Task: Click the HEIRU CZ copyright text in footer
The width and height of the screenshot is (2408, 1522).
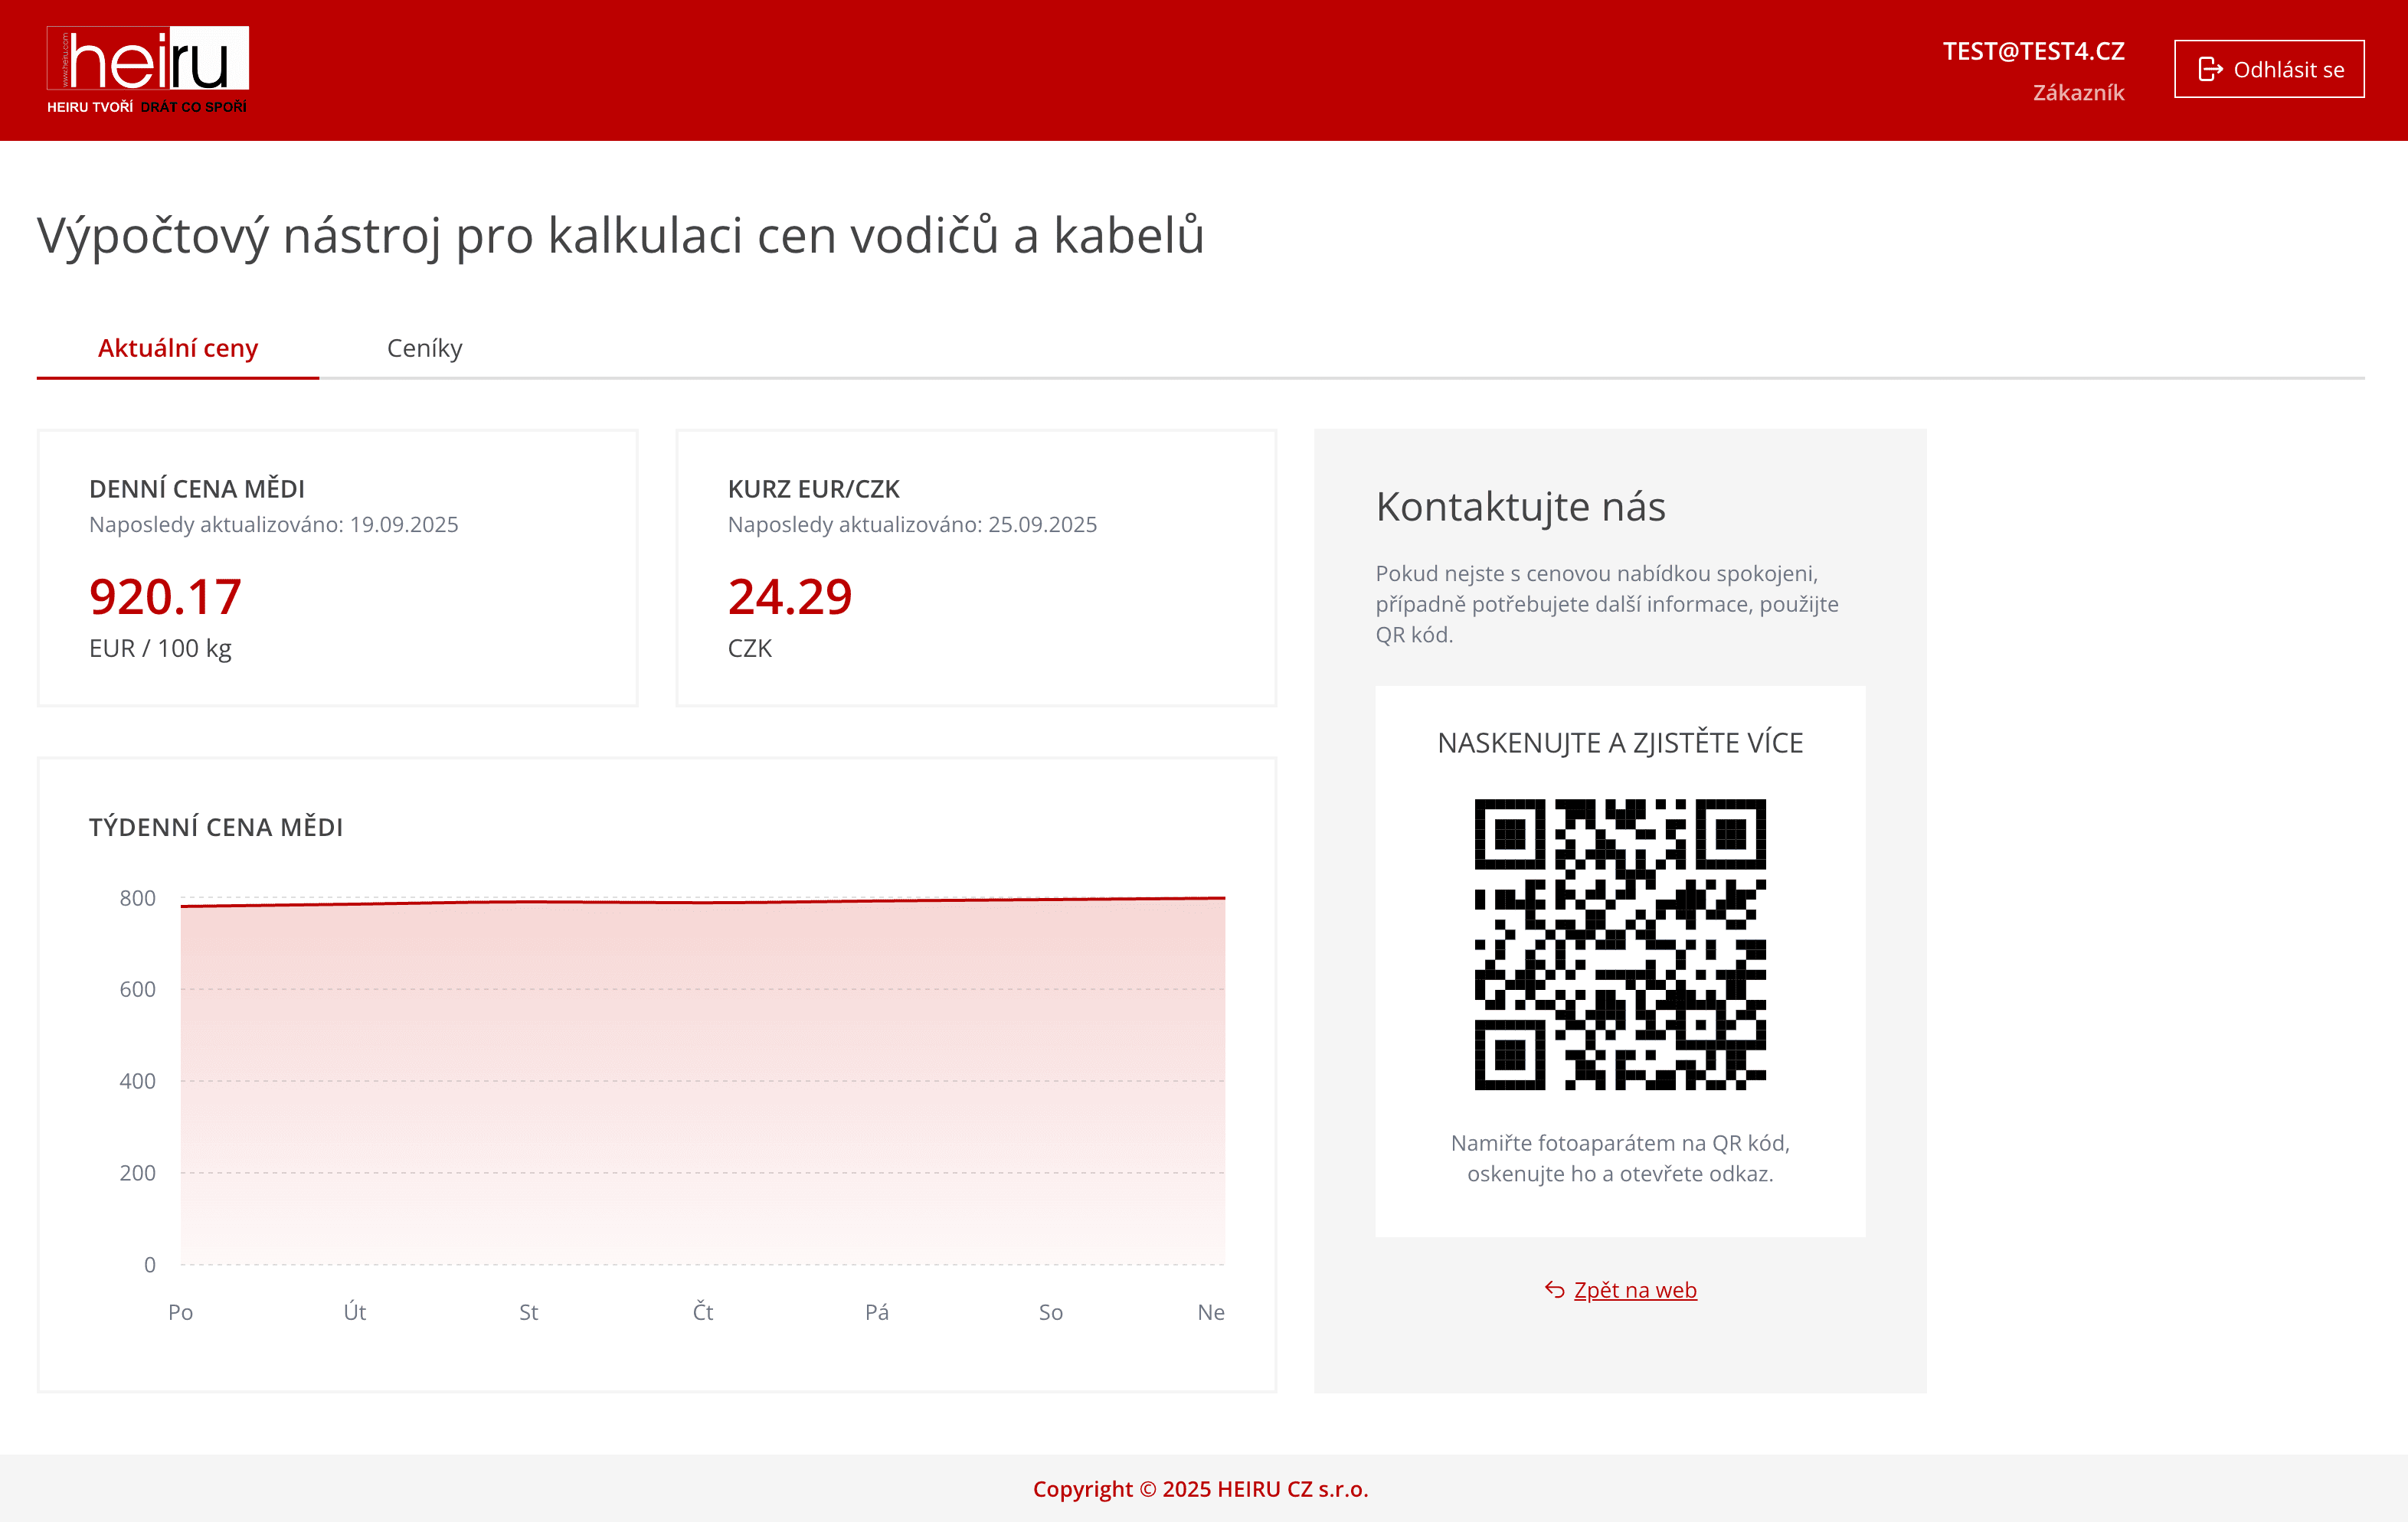Action: [x=1204, y=1488]
